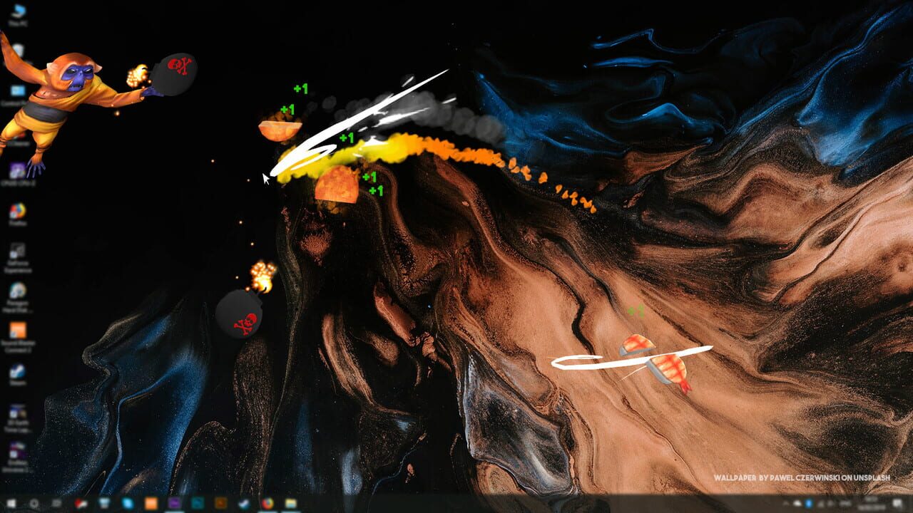The height and width of the screenshot is (513, 913).
Task: Switch to Firefox in the taskbar
Action: click(267, 504)
